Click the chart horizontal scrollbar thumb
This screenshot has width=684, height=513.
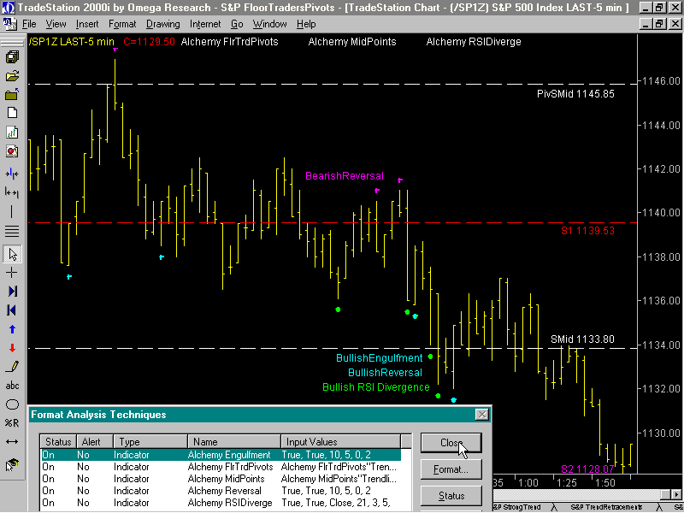tap(667, 494)
